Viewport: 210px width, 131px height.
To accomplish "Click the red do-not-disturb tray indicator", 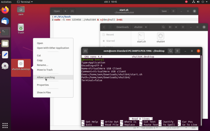I will 186,2.
